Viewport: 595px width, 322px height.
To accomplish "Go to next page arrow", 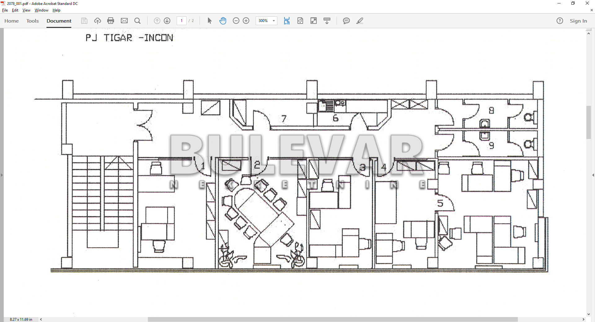I will pos(167,21).
